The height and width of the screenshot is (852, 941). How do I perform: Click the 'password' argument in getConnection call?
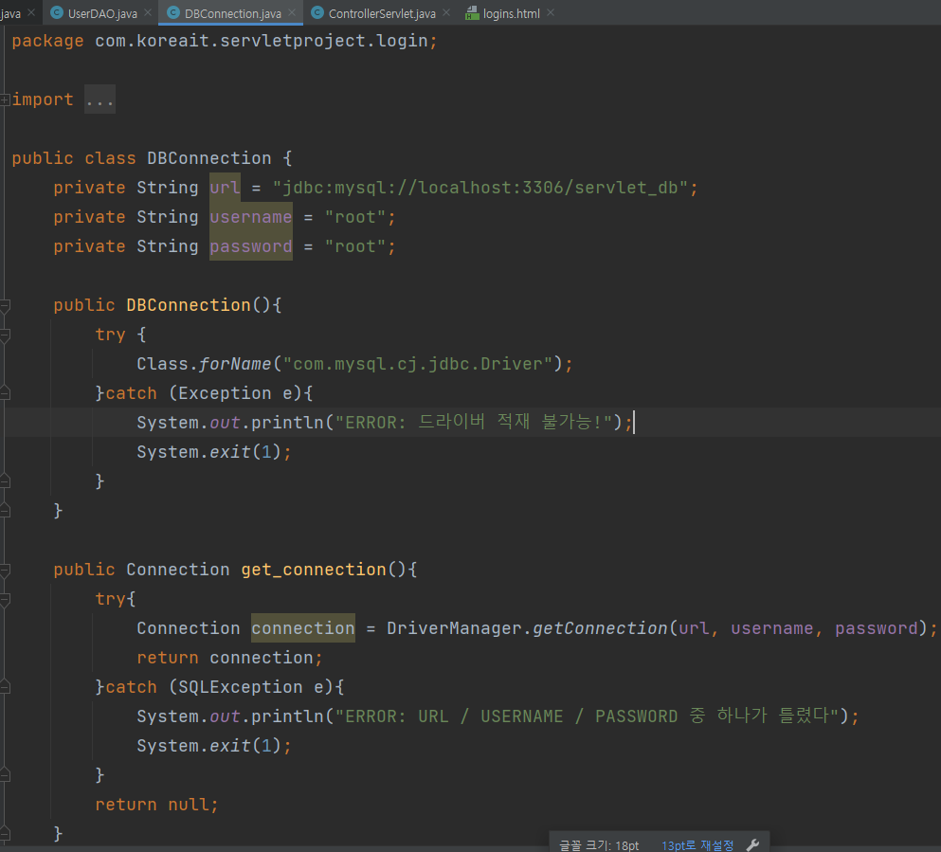(x=877, y=628)
